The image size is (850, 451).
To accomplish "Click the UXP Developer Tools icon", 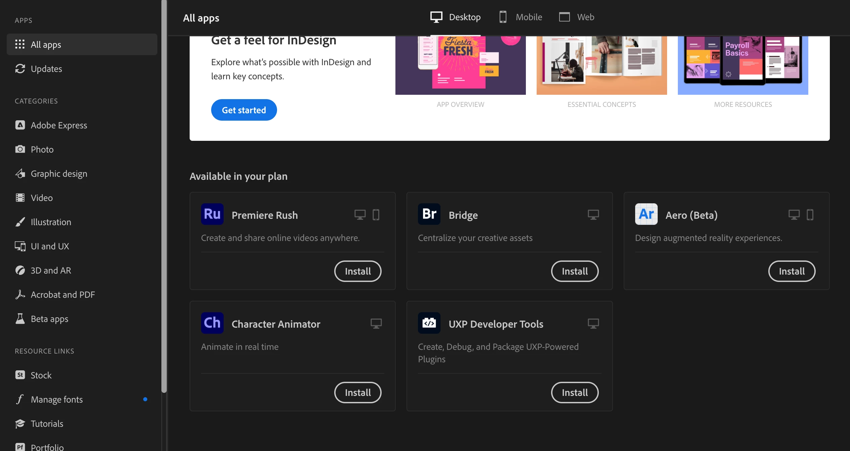I will 429,323.
